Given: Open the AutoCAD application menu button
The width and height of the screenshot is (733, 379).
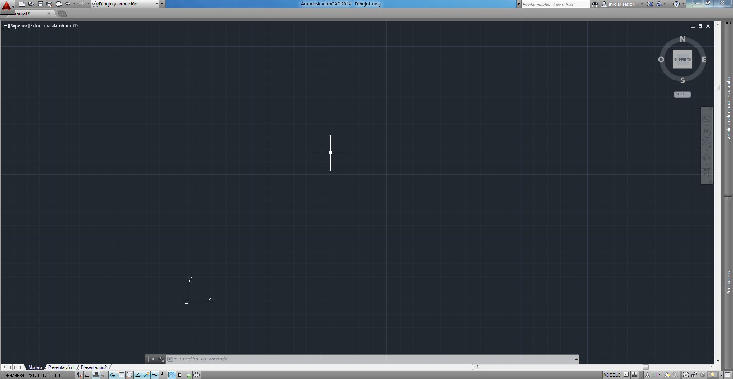Looking at the screenshot, I should (x=7, y=7).
